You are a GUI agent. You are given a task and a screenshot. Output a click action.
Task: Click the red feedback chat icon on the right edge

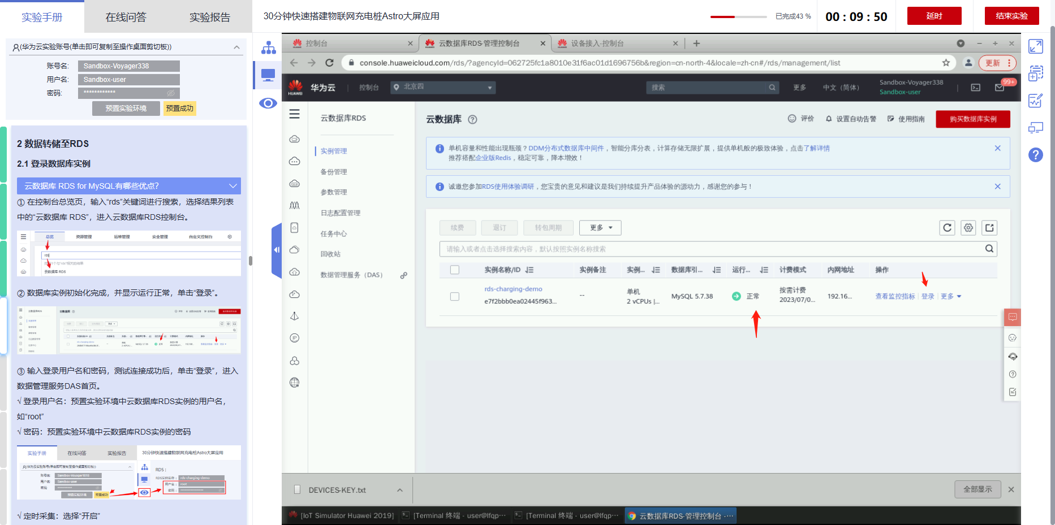1013,317
